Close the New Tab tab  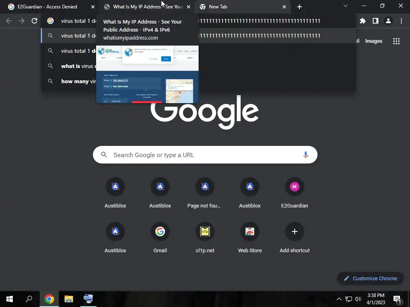click(x=284, y=7)
